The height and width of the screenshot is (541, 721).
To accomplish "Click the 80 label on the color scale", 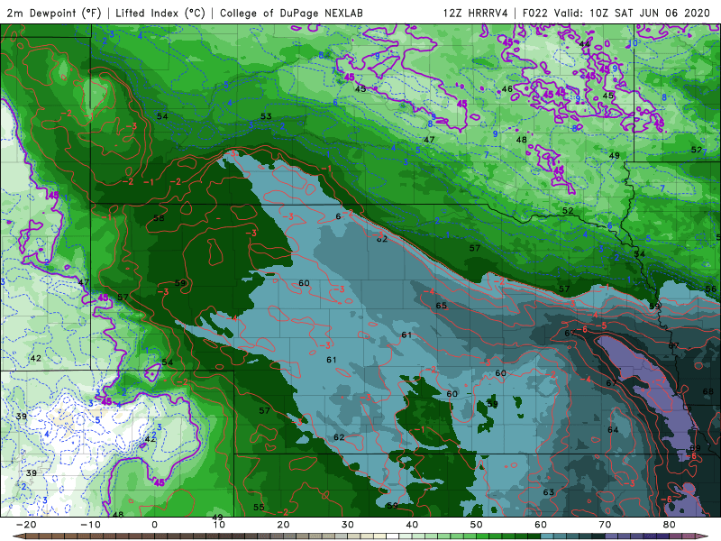I will [670, 525].
